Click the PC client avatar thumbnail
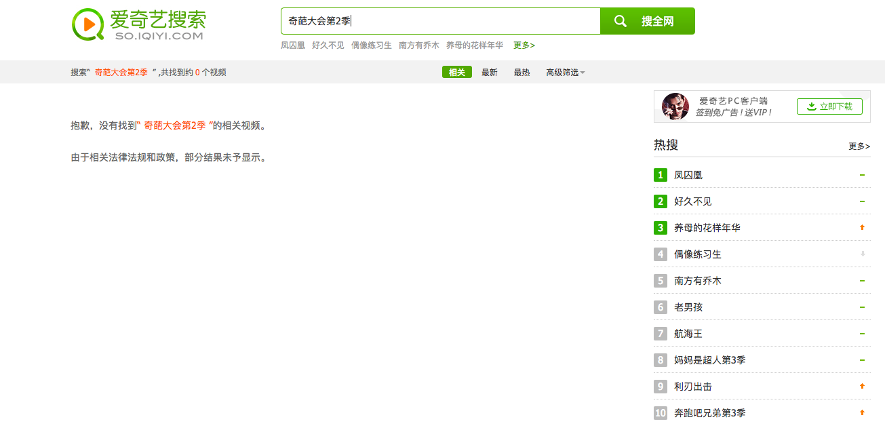 click(x=675, y=106)
